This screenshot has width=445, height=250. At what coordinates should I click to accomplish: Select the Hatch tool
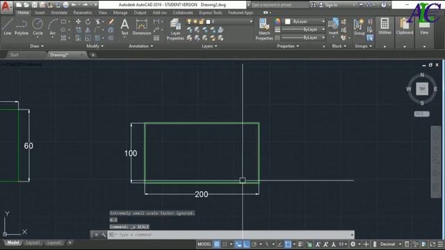point(63,37)
